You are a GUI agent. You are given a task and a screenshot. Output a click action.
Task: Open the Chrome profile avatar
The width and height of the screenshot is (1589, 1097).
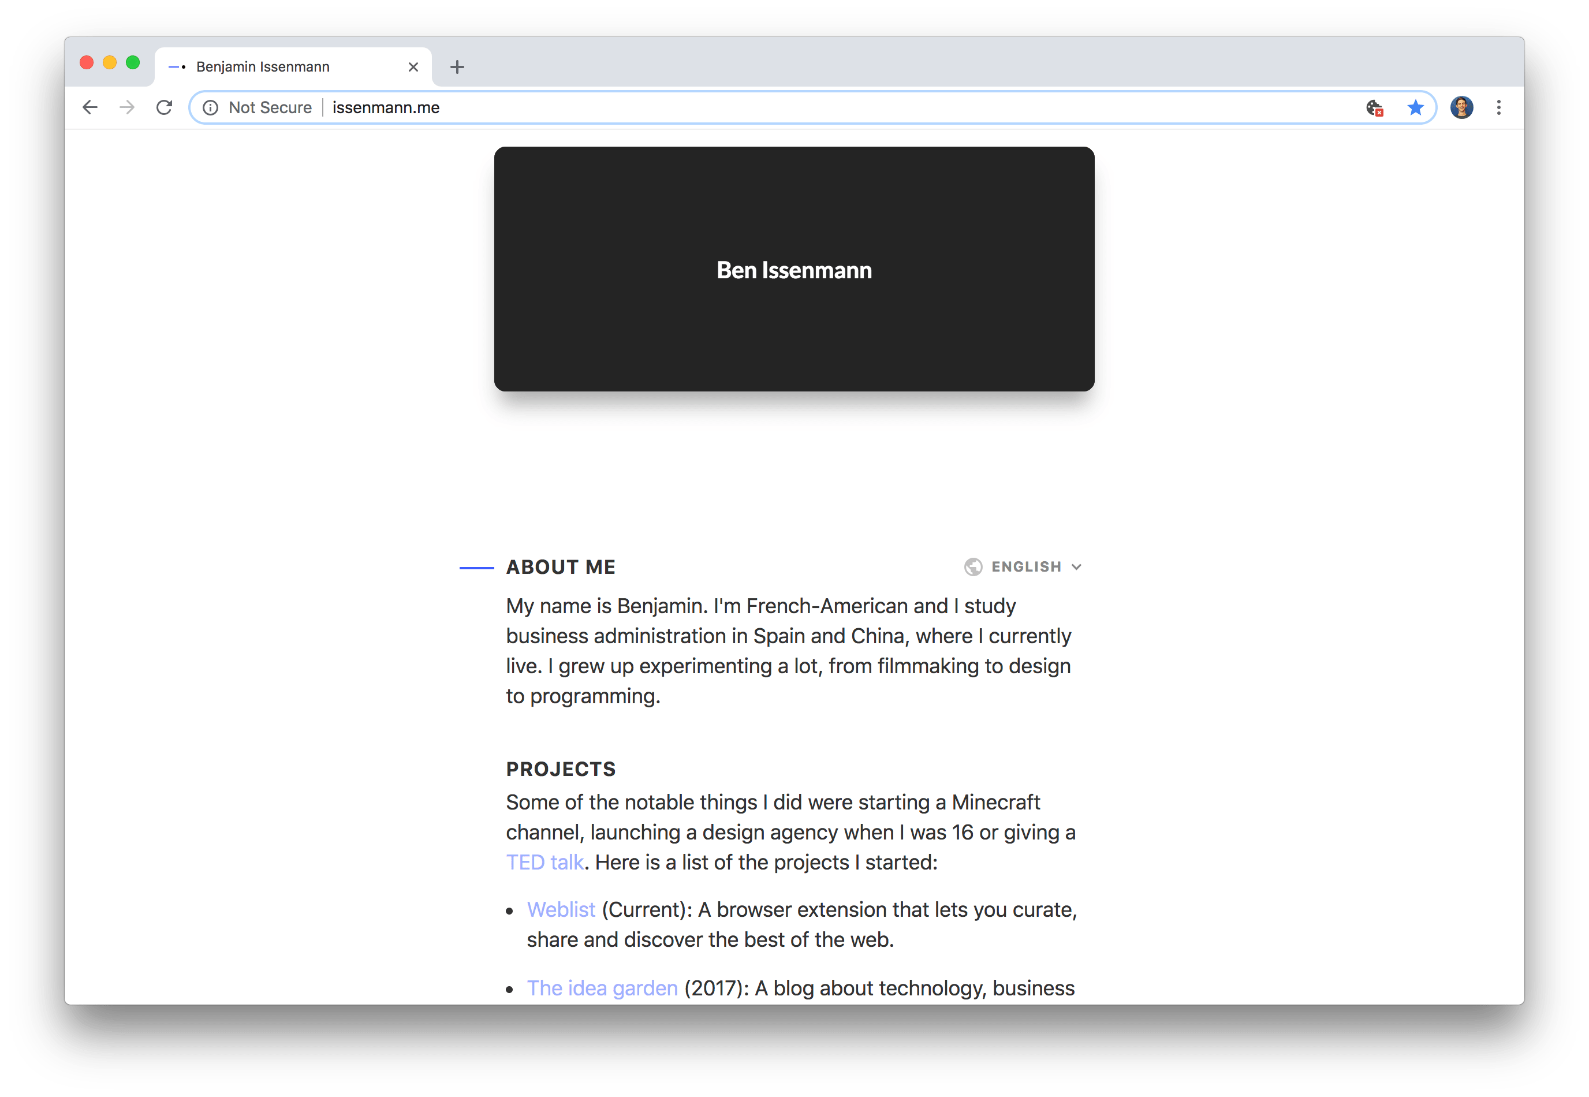pos(1461,107)
